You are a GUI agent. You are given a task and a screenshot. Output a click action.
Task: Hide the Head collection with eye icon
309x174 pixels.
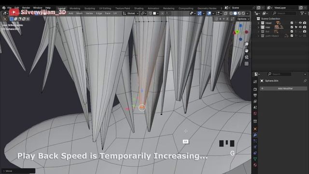pos(300,23)
